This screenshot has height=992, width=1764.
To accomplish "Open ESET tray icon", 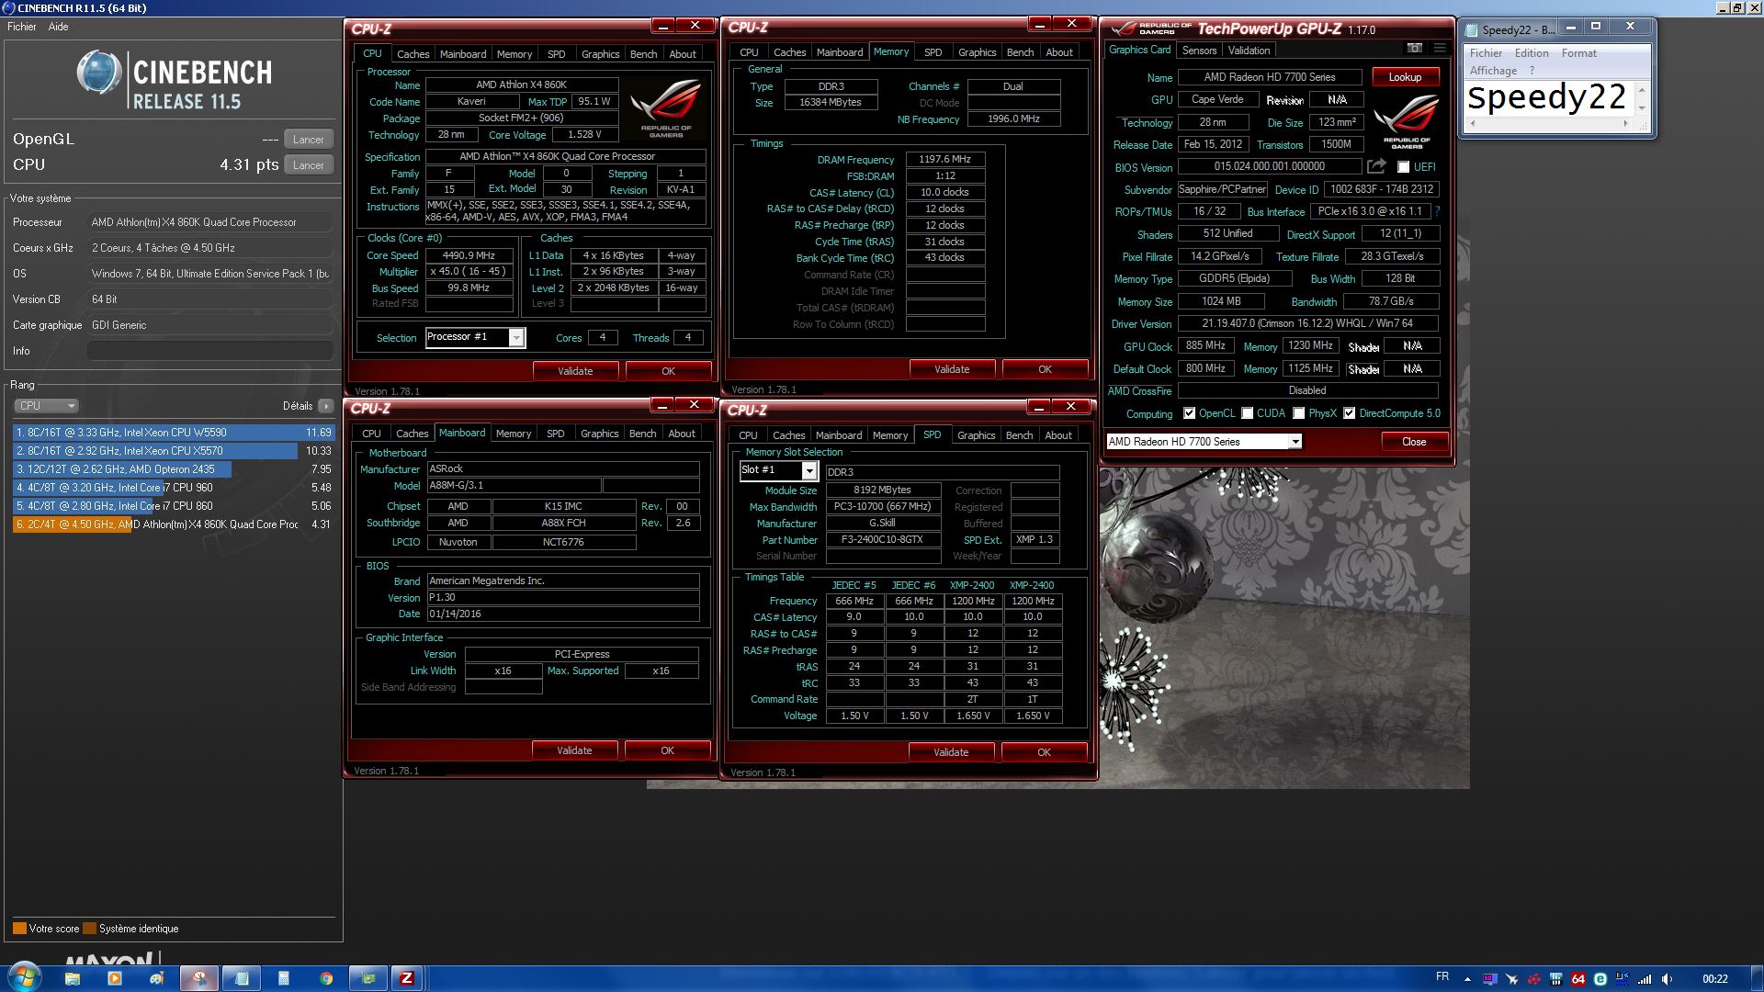I will pyautogui.click(x=1600, y=979).
